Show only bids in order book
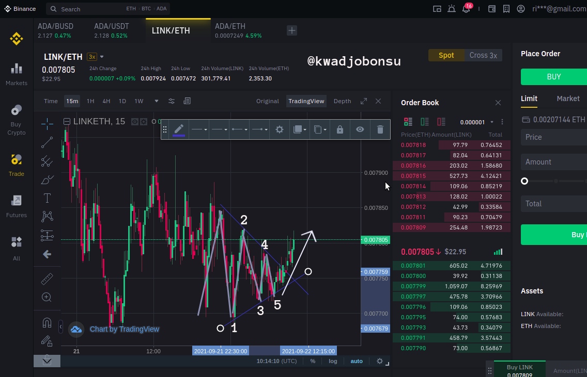Viewport: 587px width, 377px height. tap(425, 122)
